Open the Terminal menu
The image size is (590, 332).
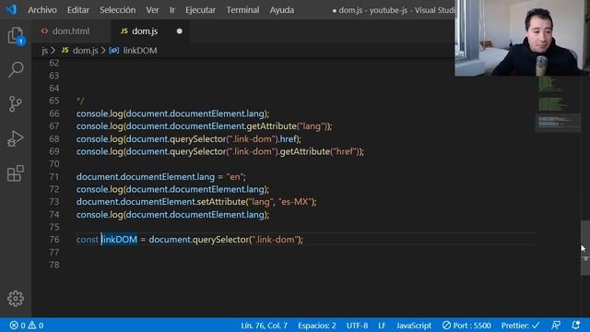[242, 10]
